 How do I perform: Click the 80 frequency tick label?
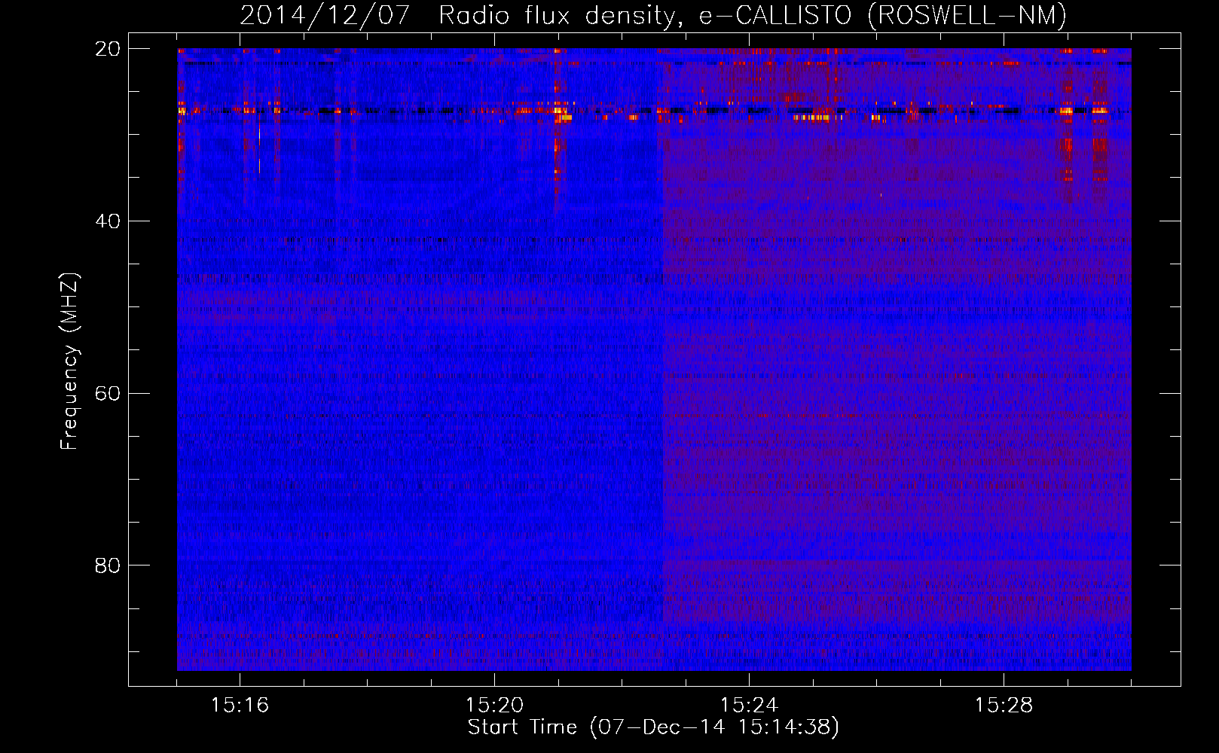click(108, 566)
